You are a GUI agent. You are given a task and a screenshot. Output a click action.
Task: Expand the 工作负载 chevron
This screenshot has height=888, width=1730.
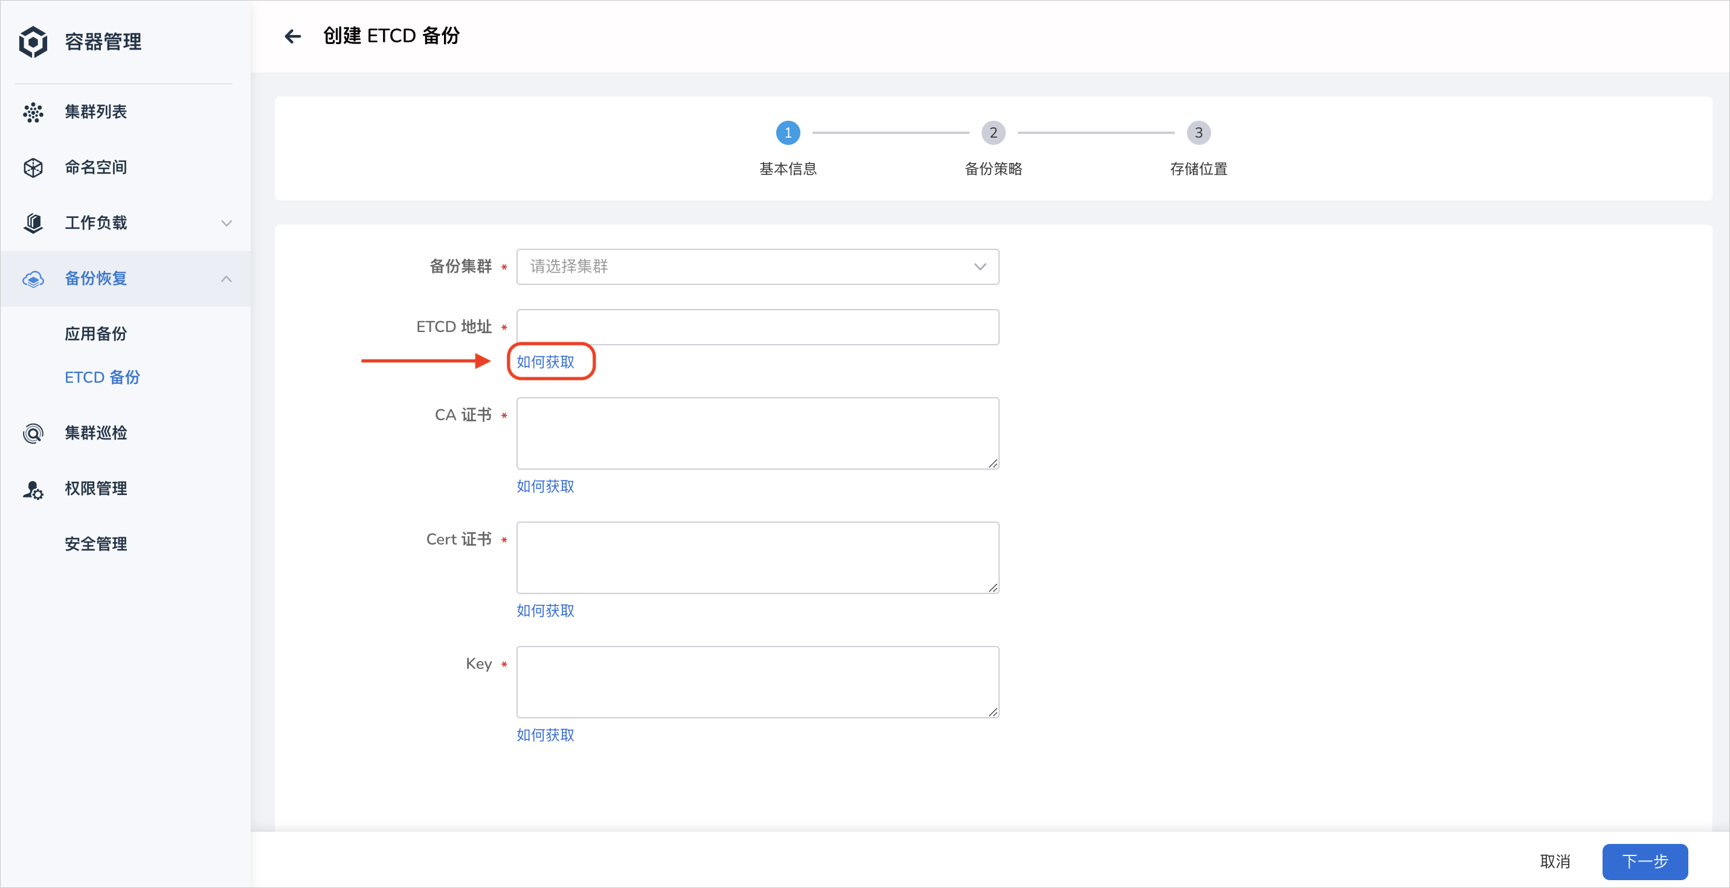pyautogui.click(x=227, y=223)
